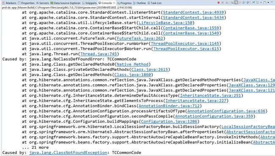Close the Console tab with its X
Screen dimensions: 275x156
(114, 3)
